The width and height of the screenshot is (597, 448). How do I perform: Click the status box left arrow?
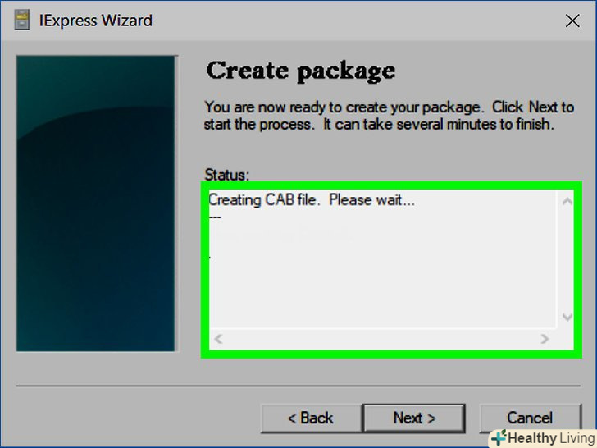[218, 338]
